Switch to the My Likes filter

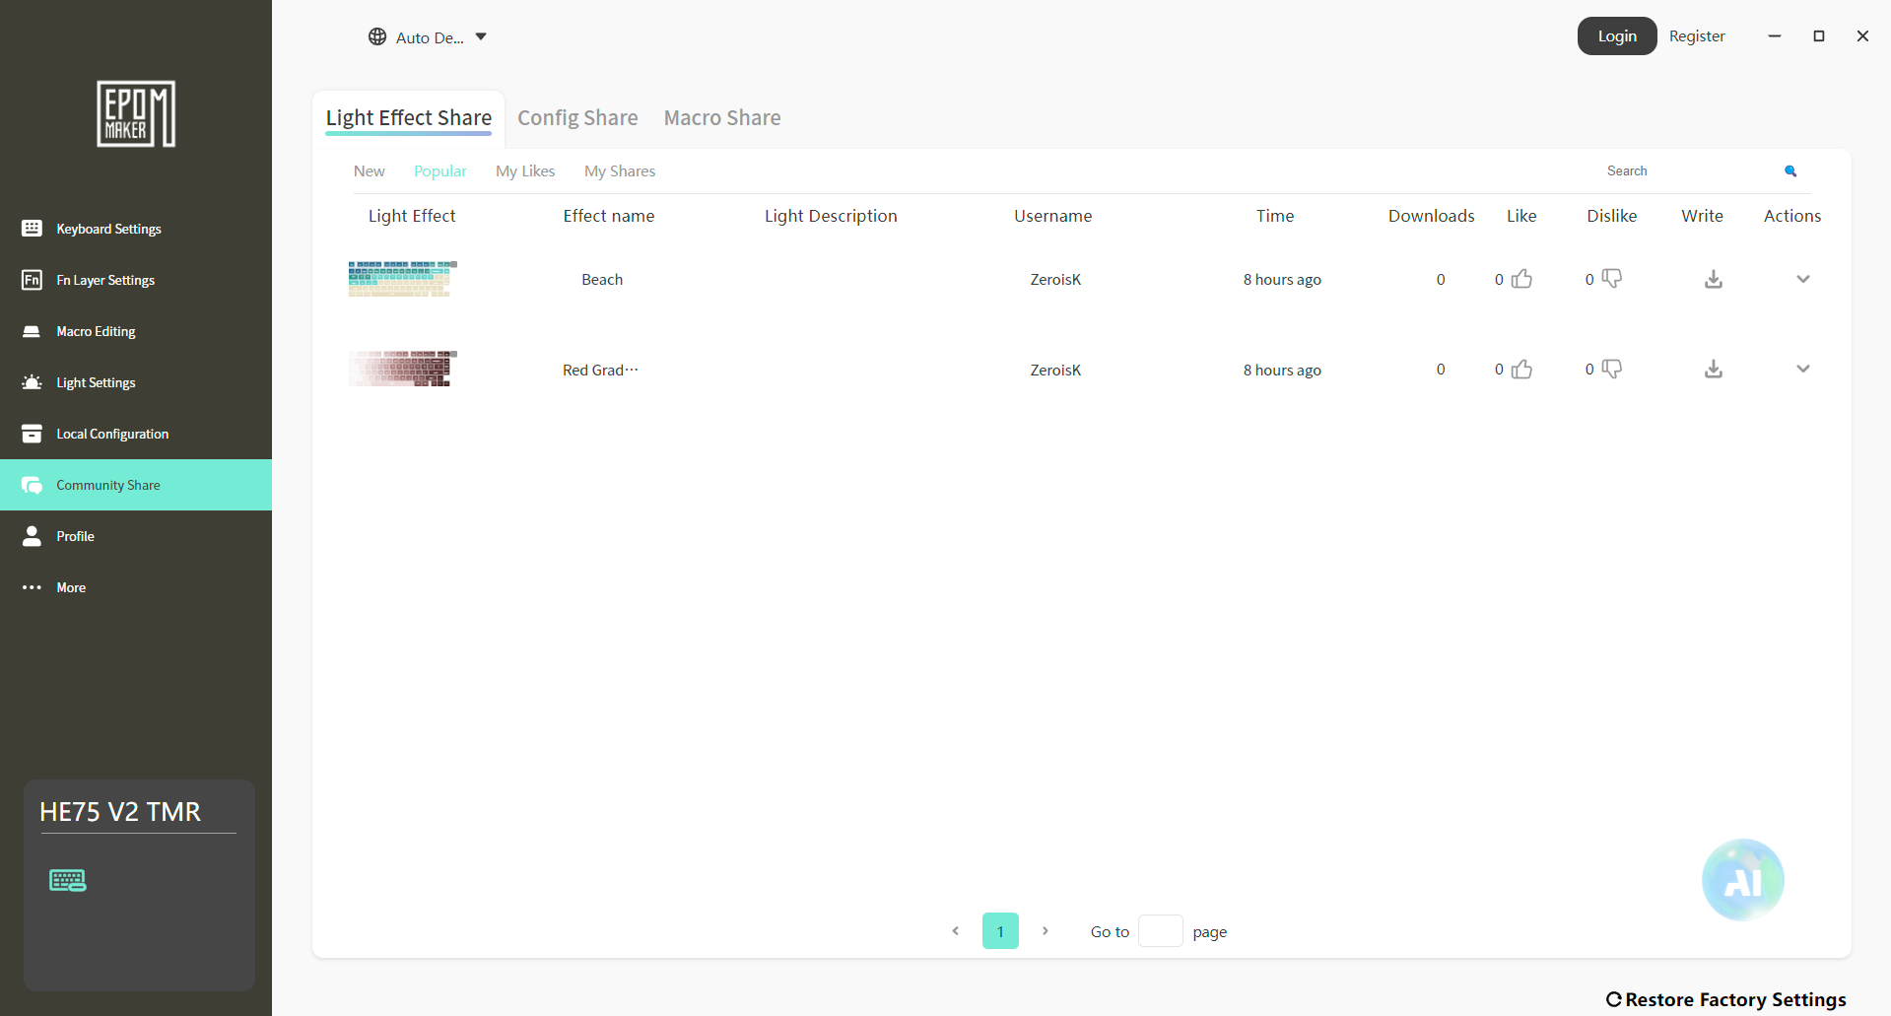click(x=525, y=171)
